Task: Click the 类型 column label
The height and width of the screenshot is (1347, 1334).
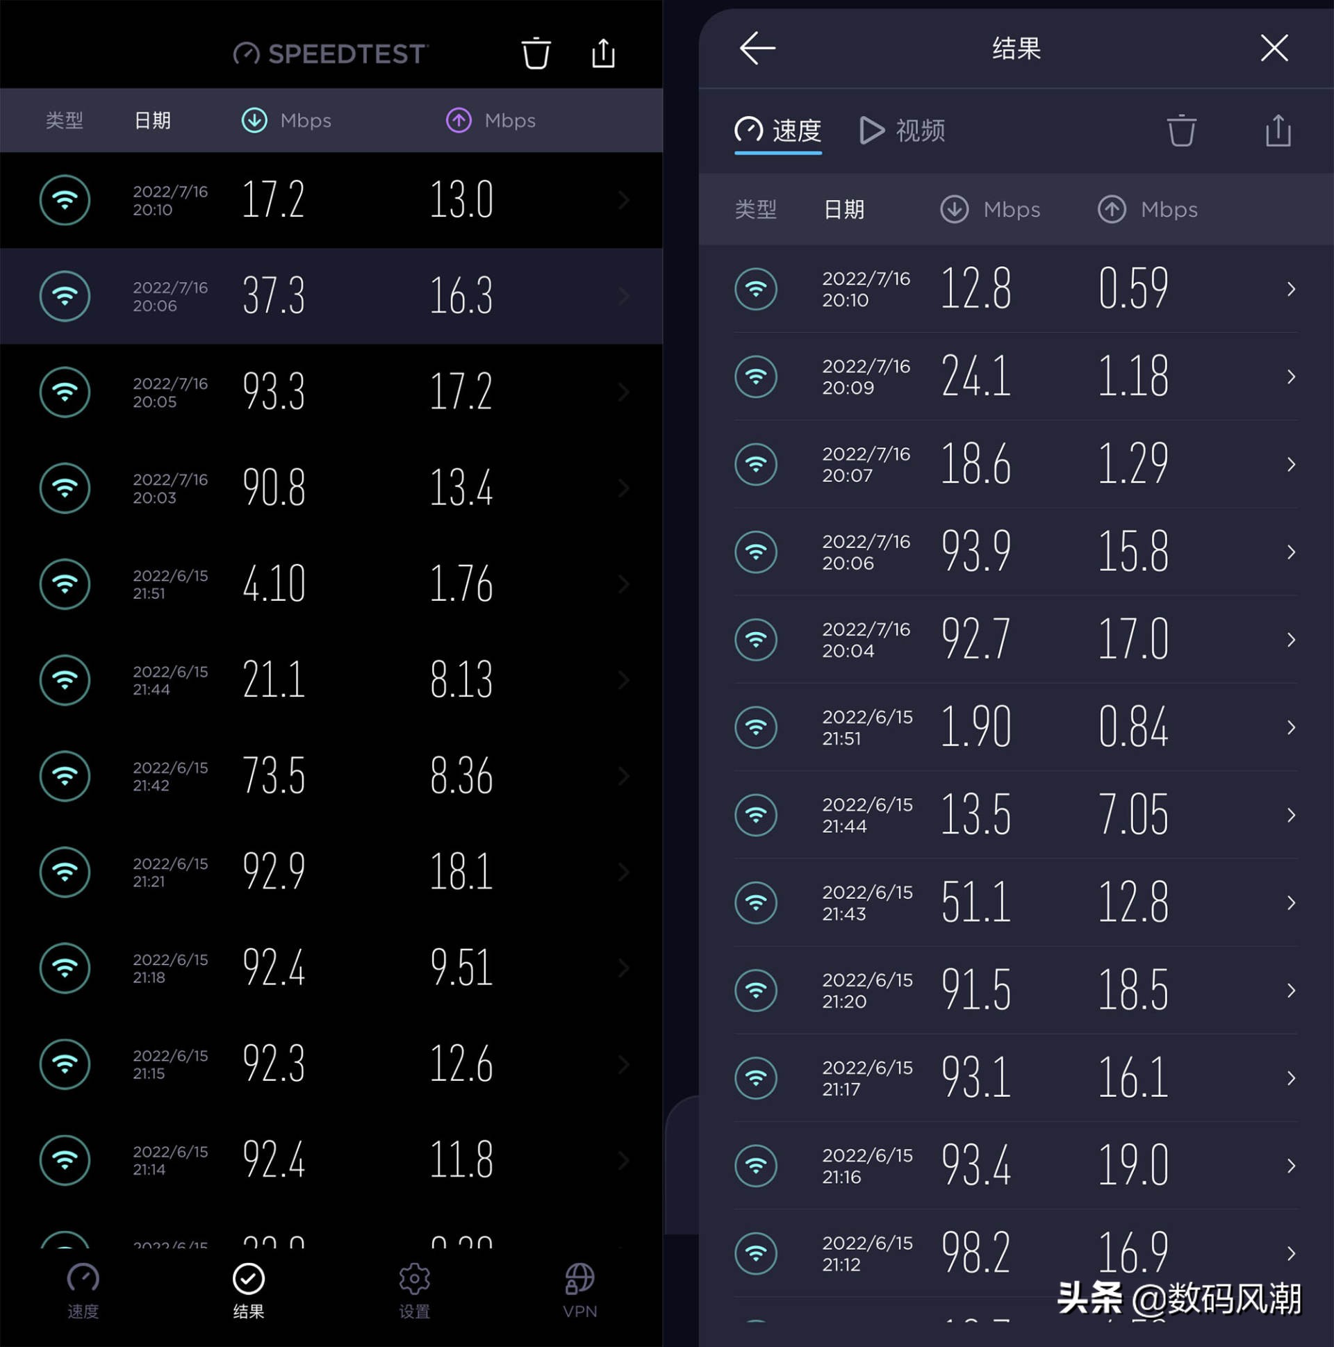Action: pos(64,120)
